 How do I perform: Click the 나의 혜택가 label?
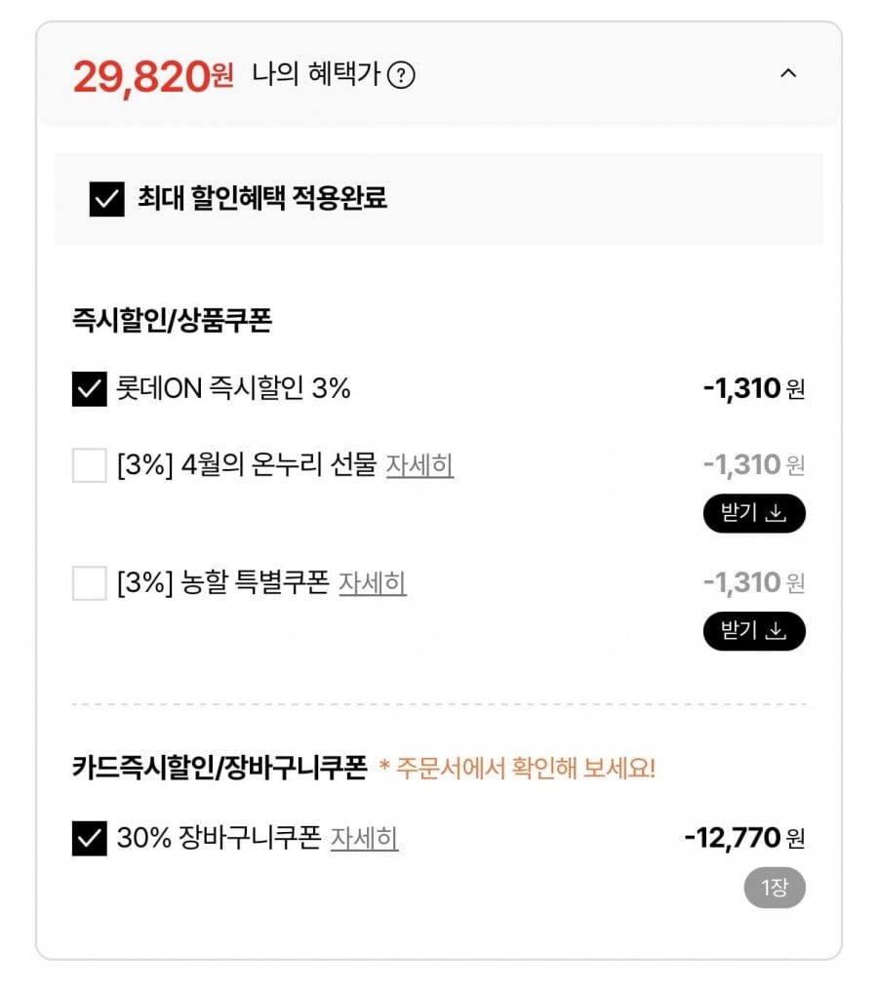(x=315, y=75)
